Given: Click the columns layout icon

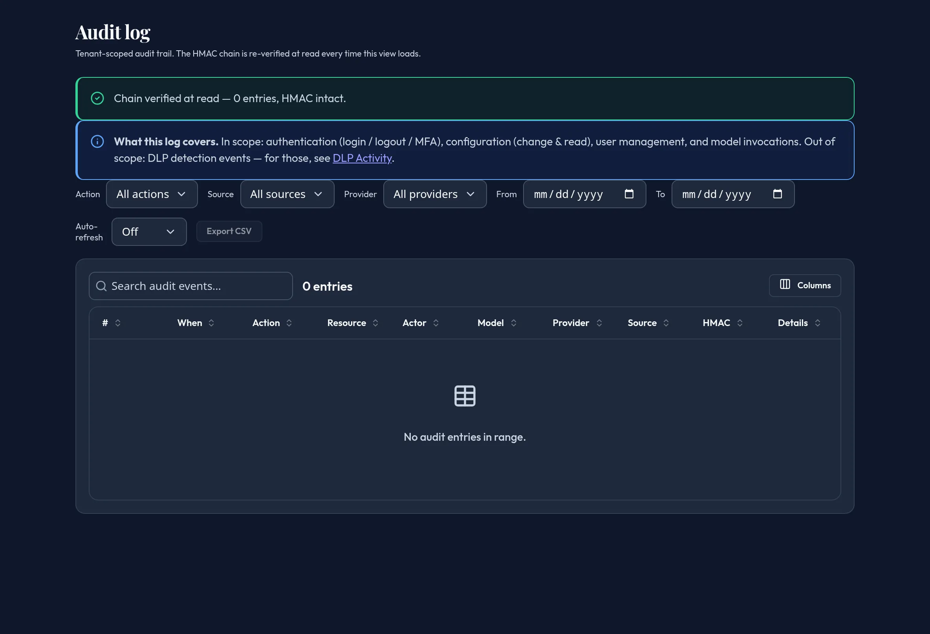Looking at the screenshot, I should point(785,284).
